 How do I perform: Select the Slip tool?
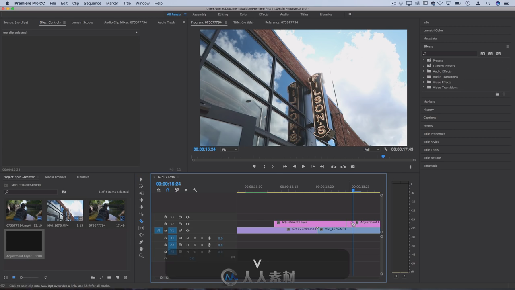pos(141,228)
